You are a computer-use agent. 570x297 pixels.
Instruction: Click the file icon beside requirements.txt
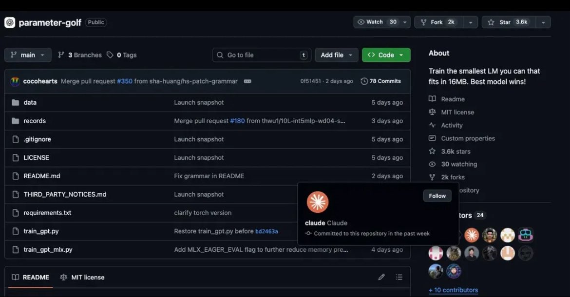(15, 213)
